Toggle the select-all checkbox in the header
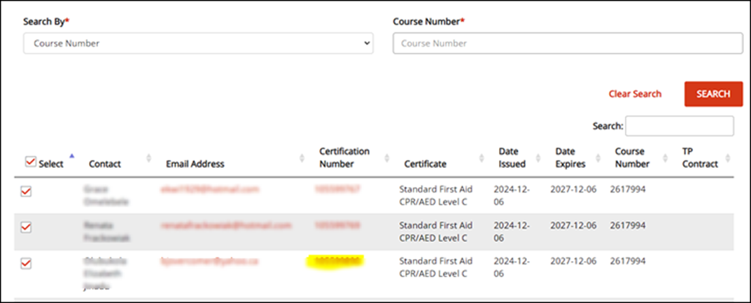Screen dimensions: 751x303 pos(29,162)
